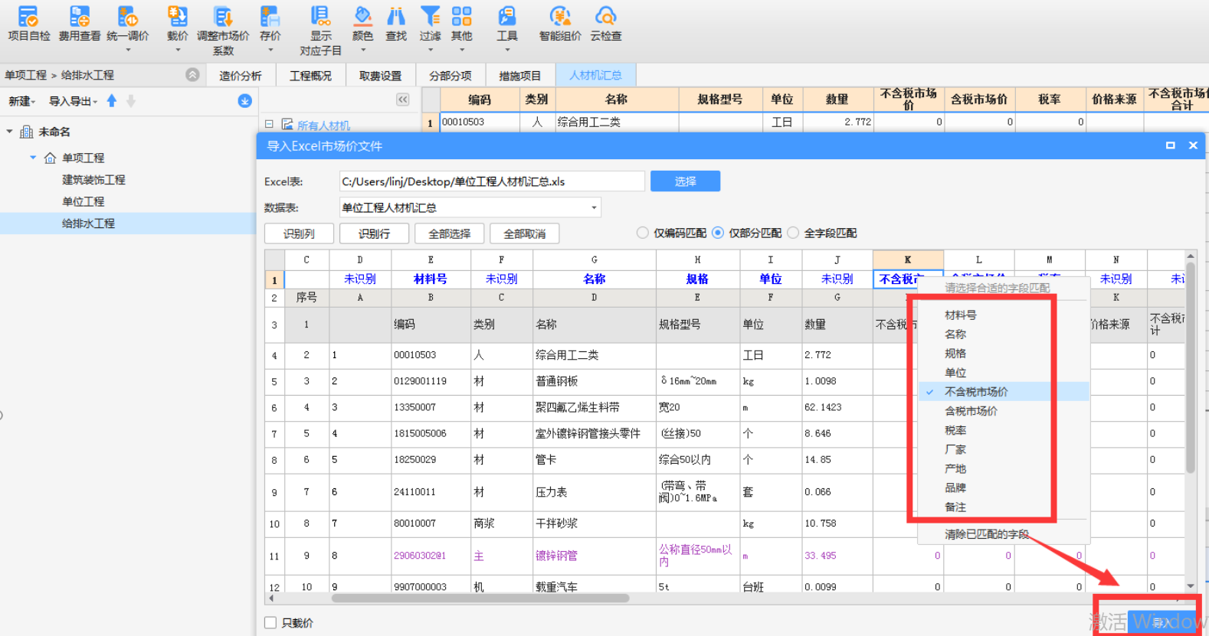Viewport: 1209px width, 636px height.
Task: Click the 未识别 header cell in column D
Action: [x=360, y=279]
